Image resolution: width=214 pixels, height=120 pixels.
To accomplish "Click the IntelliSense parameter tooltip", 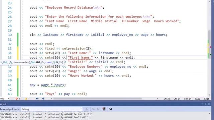I will pyautogui.click(x=32, y=62).
